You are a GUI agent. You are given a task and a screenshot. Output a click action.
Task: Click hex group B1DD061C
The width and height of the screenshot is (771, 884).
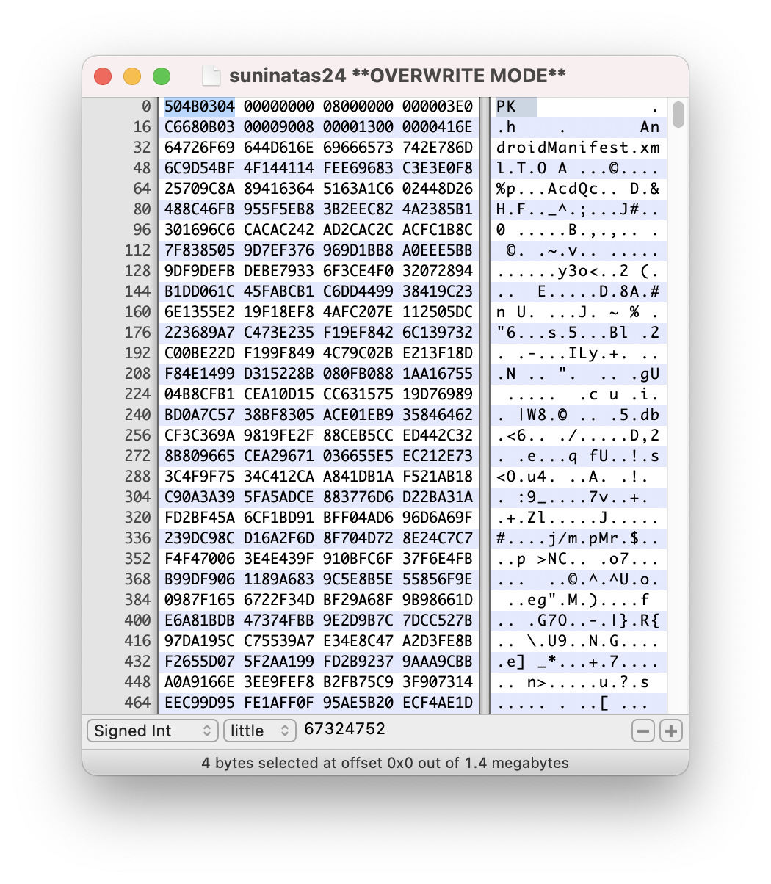(x=200, y=291)
